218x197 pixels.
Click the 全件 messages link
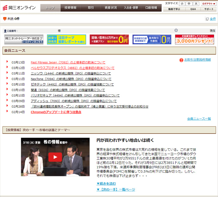click(x=213, y=19)
